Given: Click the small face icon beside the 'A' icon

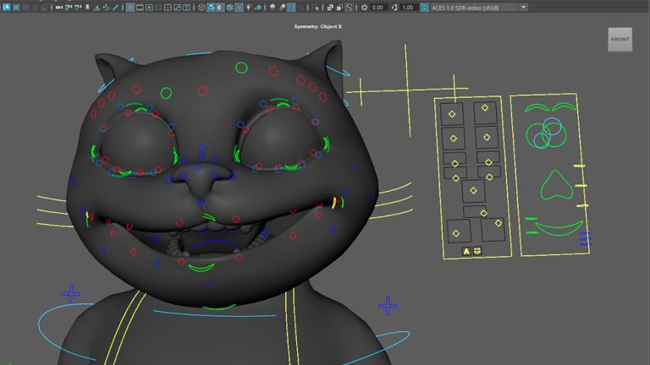Looking at the screenshot, I should pos(476,251).
